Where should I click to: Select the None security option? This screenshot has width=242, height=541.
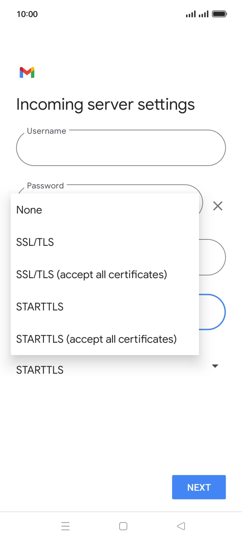(29, 210)
